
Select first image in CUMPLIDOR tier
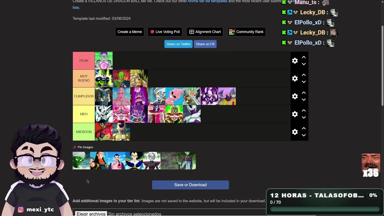click(x=104, y=96)
